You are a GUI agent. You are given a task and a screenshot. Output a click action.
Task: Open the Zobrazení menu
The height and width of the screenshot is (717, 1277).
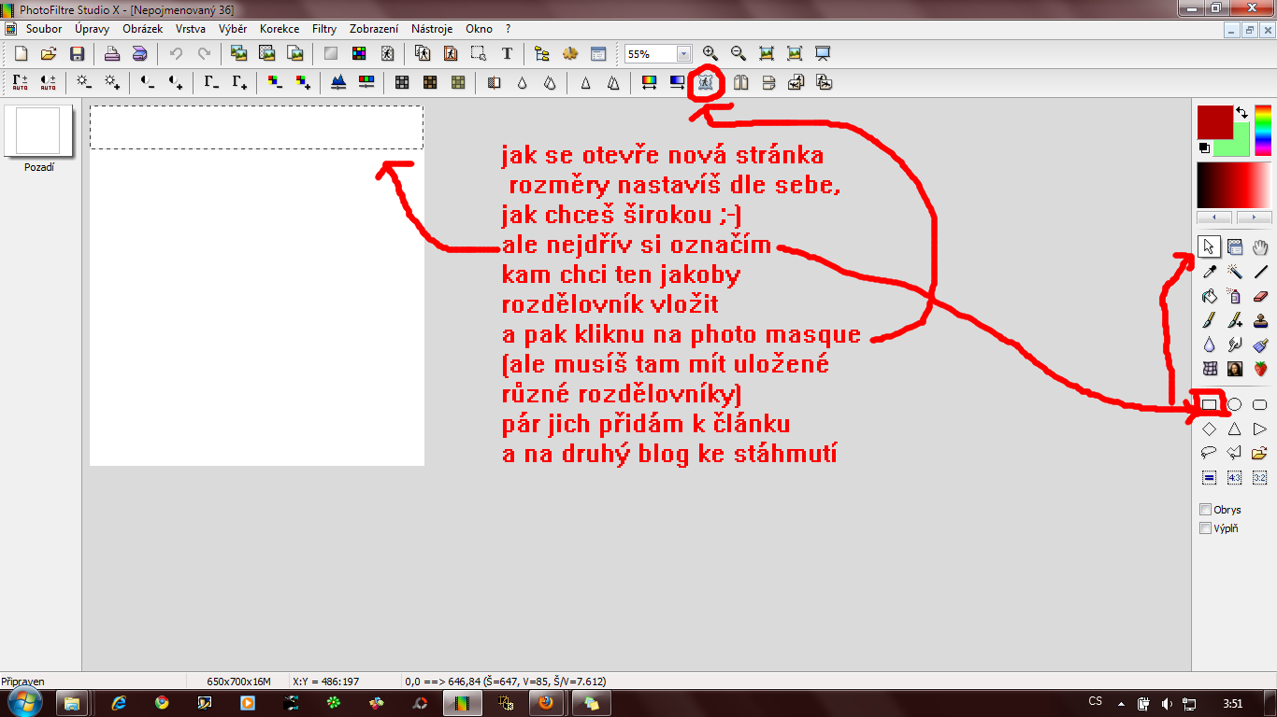click(374, 29)
